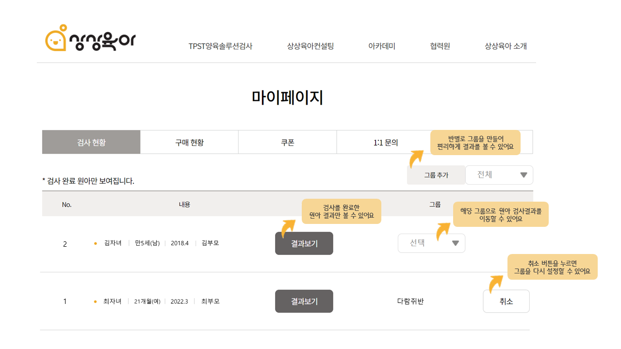Screen dimensions: 621x349
Task: Open the 전체 group filter dropdown
Action: (499, 175)
